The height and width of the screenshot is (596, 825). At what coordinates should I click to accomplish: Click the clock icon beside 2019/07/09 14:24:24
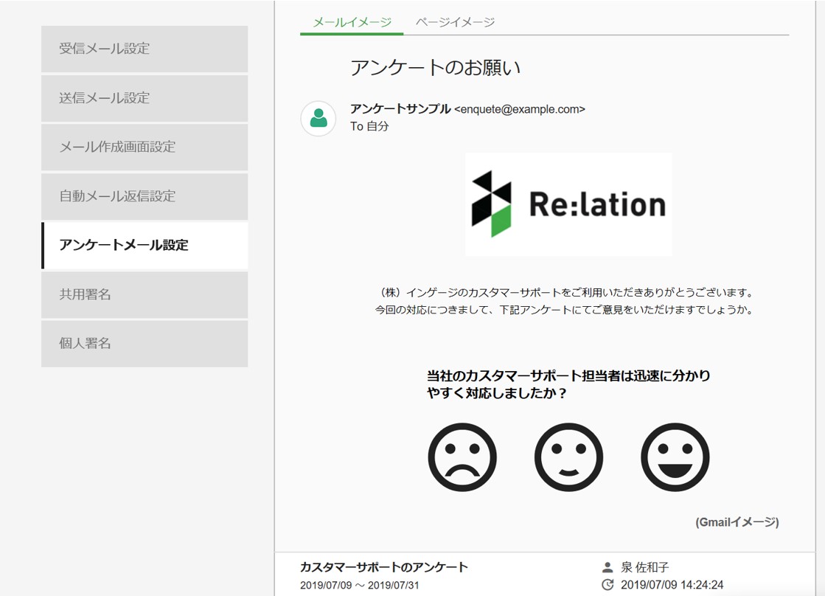tap(608, 584)
